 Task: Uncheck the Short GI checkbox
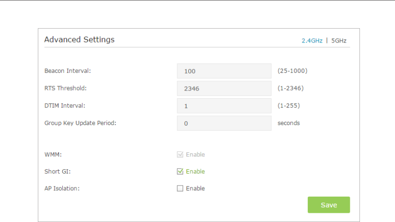(180, 172)
